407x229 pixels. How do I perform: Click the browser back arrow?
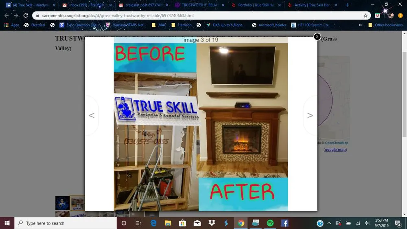pos(7,15)
